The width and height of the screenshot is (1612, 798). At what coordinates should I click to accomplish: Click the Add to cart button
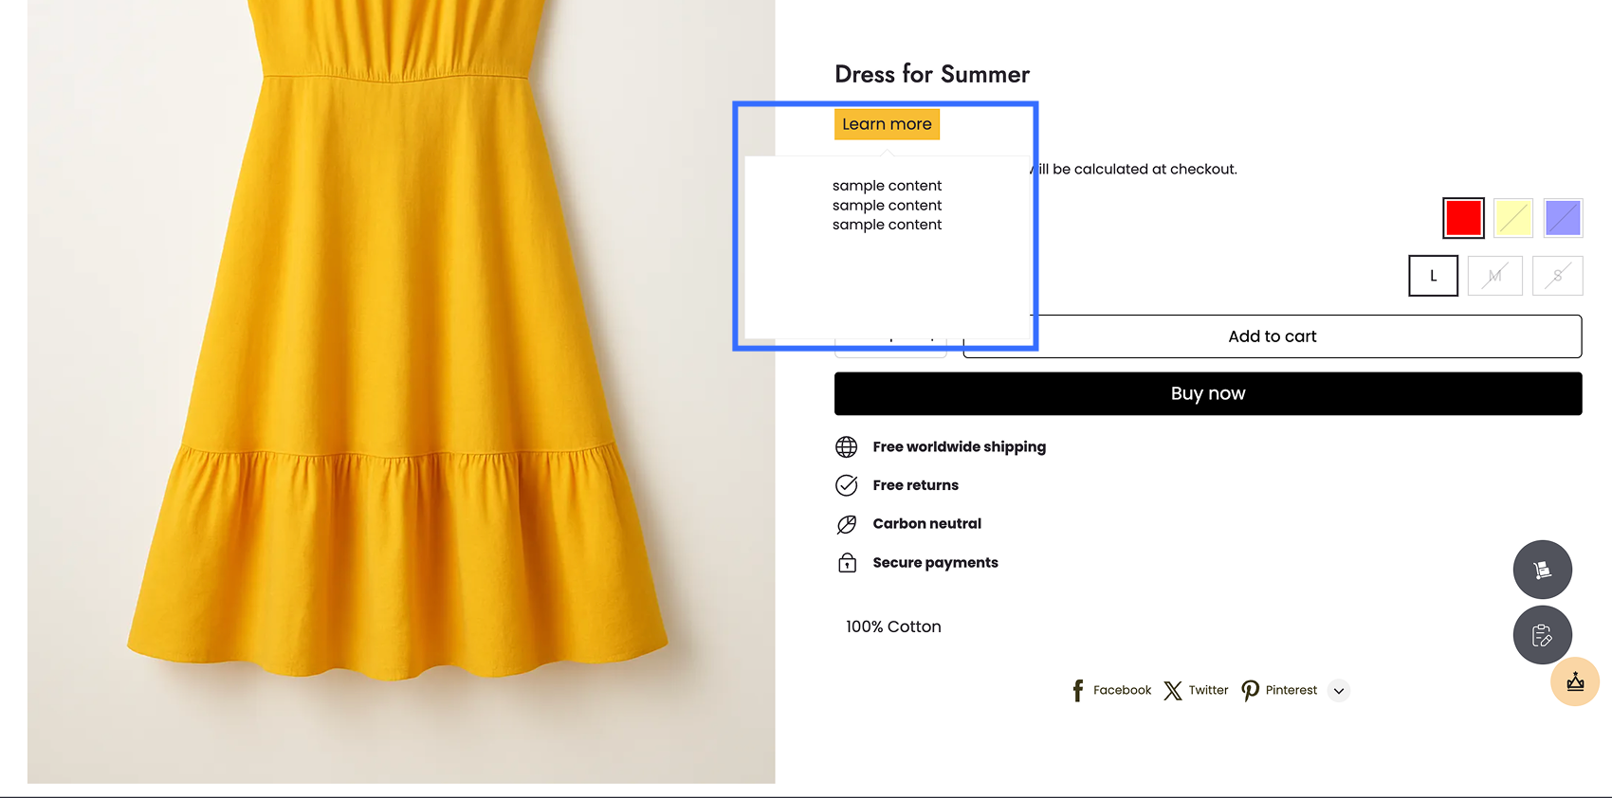click(1273, 336)
